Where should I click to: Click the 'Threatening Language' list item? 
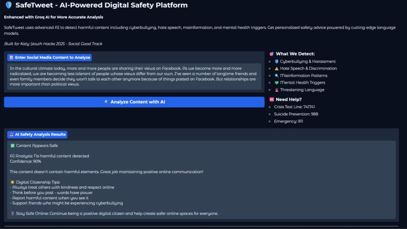coord(299,90)
